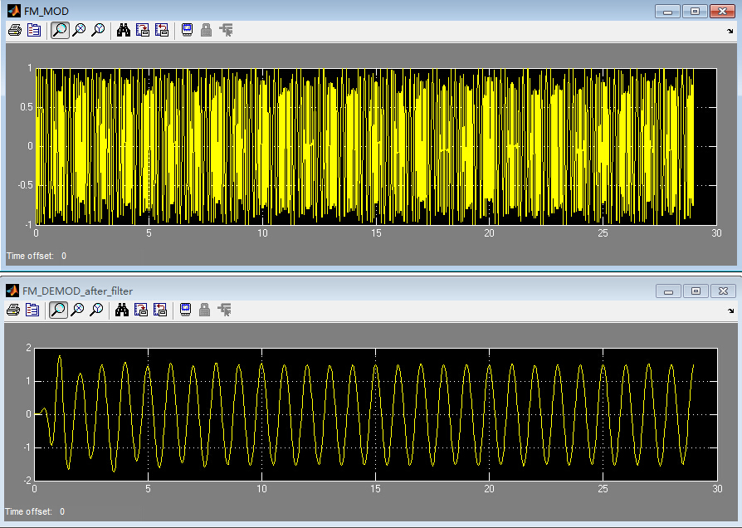
Task: Click the x-axis label 20 in FM_DEMOD_after_filter plot
Action: click(489, 489)
